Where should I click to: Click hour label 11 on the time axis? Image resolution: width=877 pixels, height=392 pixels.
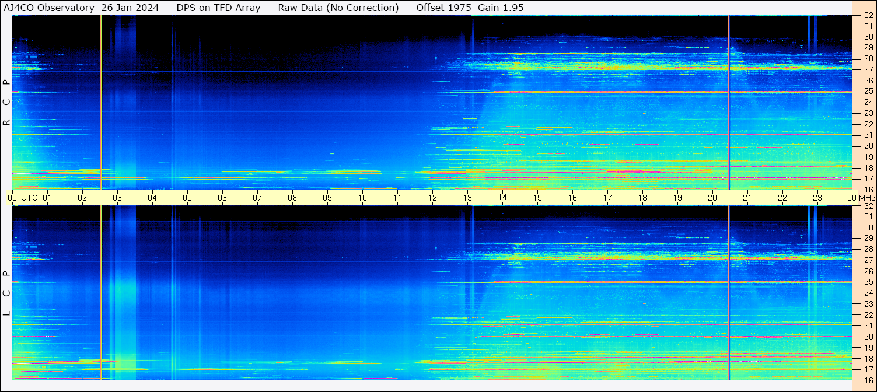point(397,198)
